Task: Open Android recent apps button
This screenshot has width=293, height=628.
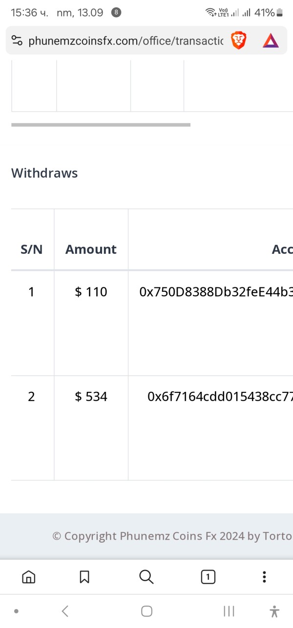Action: tap(229, 611)
